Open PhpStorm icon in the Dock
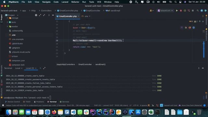This screenshot has height=117, width=208. [x=93, y=112]
